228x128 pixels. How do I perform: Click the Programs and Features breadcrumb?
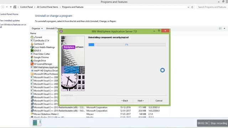pos(73,7)
